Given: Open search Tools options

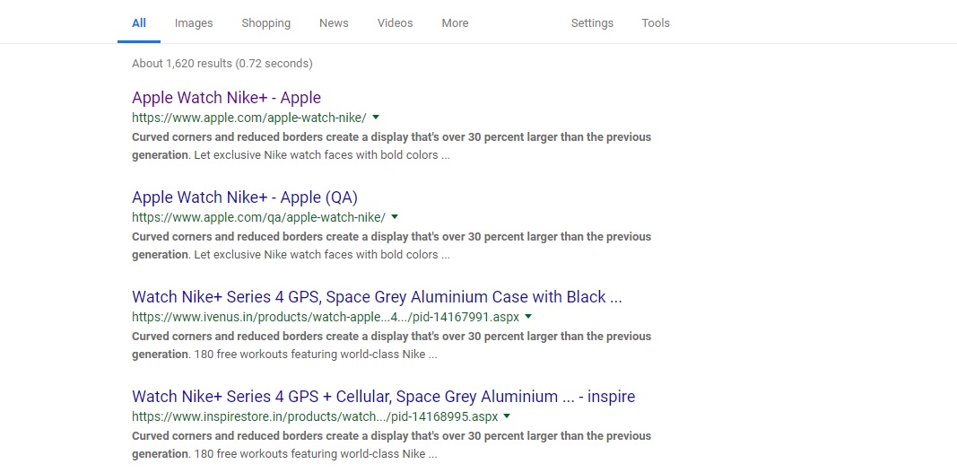Looking at the screenshot, I should click(x=656, y=23).
